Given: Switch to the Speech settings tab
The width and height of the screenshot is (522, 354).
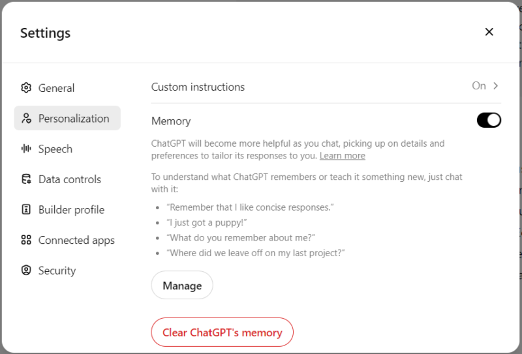Looking at the screenshot, I should click(x=55, y=149).
